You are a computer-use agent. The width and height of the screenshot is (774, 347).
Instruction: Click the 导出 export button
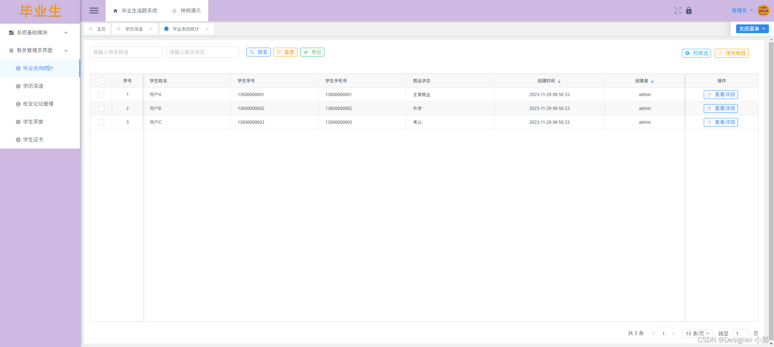pyautogui.click(x=312, y=52)
